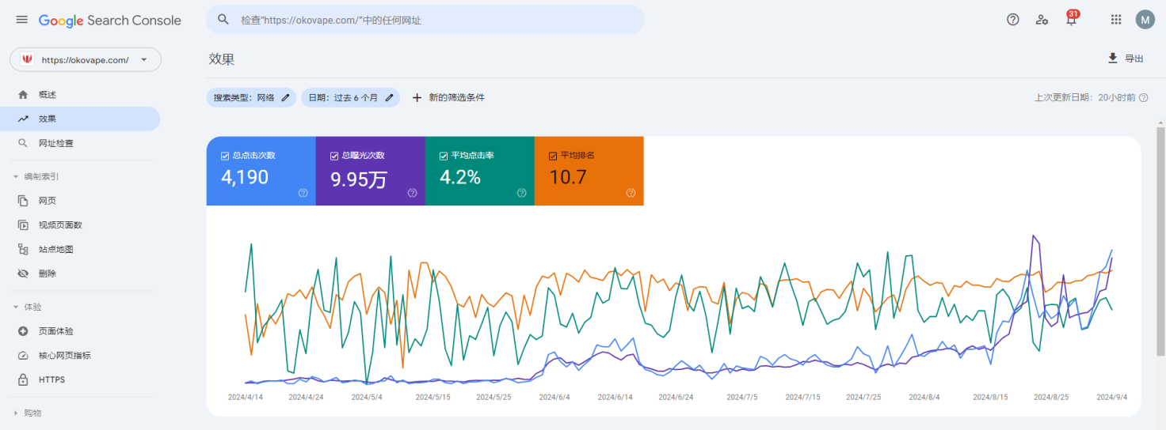This screenshot has height=430, width=1166.
Task: Open 网页 pages report
Action: 80,201
